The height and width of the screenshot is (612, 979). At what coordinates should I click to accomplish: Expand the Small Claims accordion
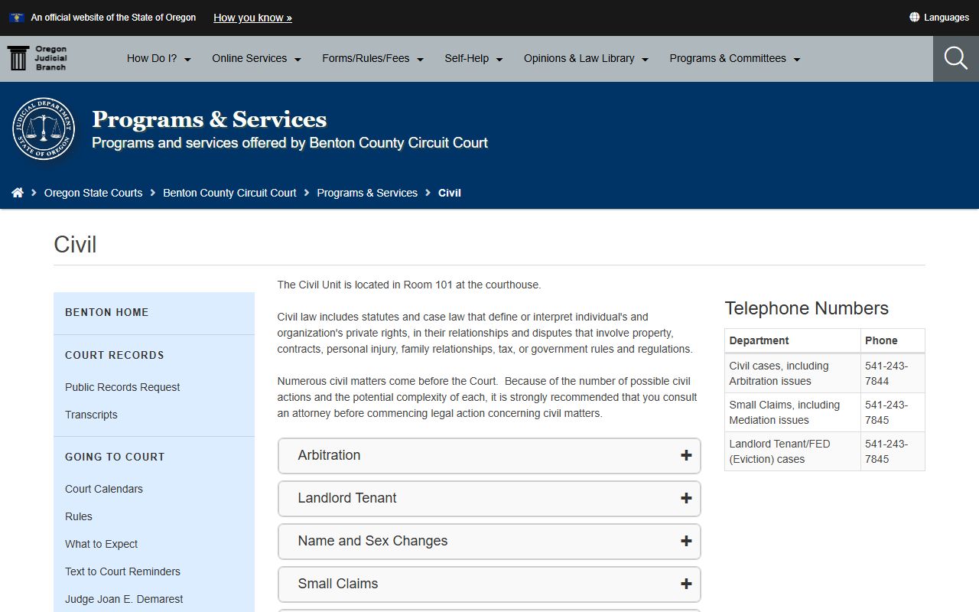pos(489,584)
